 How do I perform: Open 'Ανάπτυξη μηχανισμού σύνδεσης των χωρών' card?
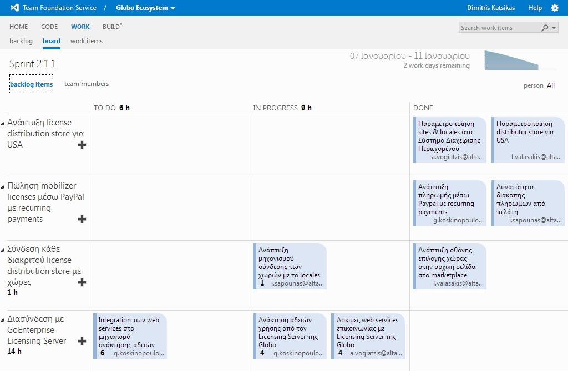pyautogui.click(x=290, y=266)
